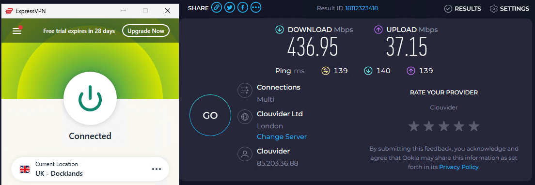Open location options three-dot menu
Screen dimensions: 535x185
tap(156, 169)
